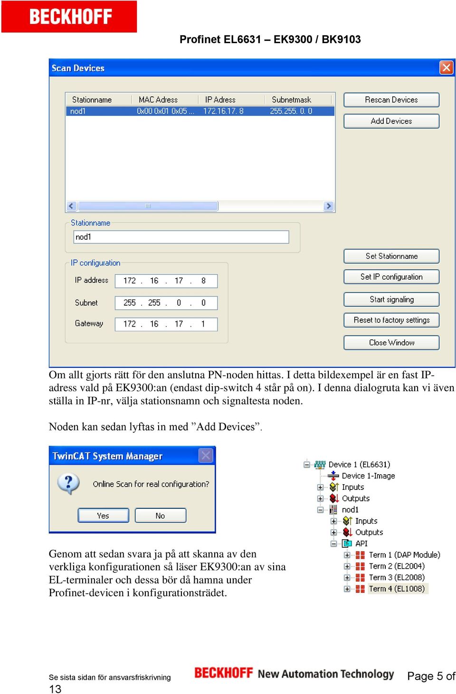Collapse the API tree node
456x694 pixels.
pyautogui.click(x=333, y=544)
